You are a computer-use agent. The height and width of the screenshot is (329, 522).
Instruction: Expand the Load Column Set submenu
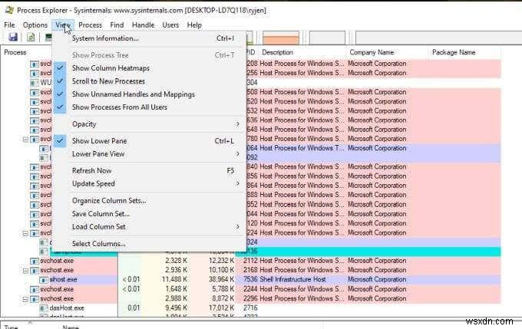149,227
